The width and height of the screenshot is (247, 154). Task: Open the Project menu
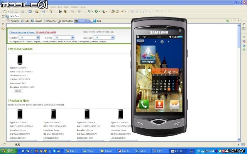[x=53, y=7]
